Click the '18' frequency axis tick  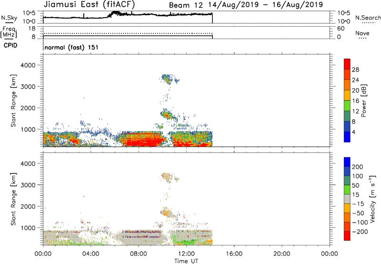(32, 29)
